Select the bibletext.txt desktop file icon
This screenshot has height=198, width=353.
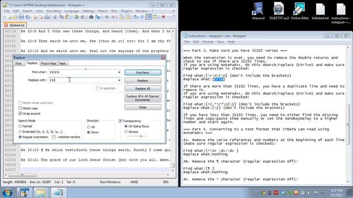(x=320, y=11)
